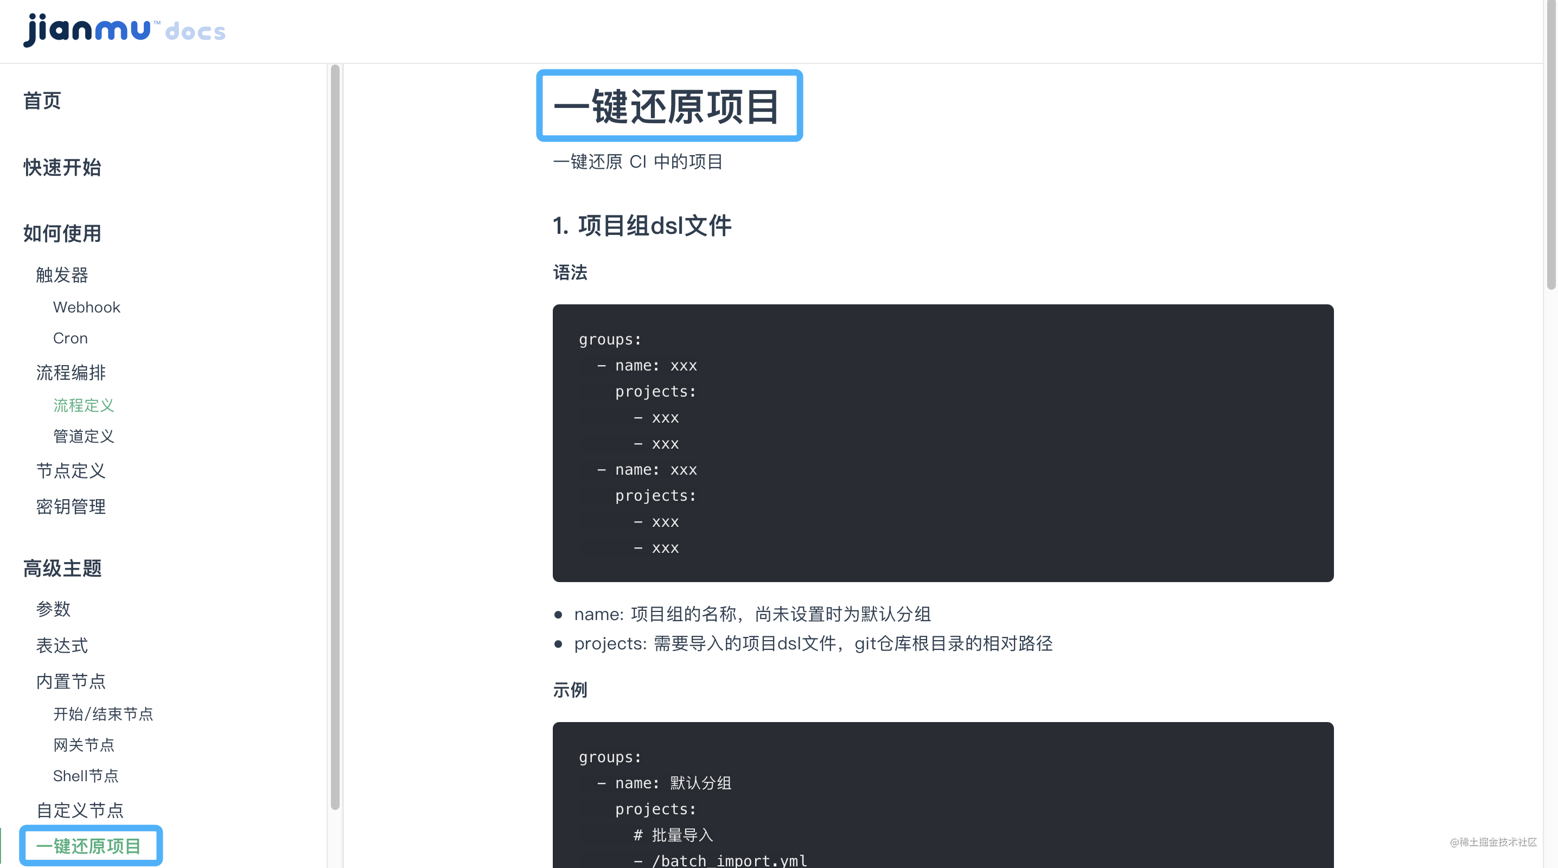
Task: Expand the 流程编排 sidebar group
Action: 71,373
